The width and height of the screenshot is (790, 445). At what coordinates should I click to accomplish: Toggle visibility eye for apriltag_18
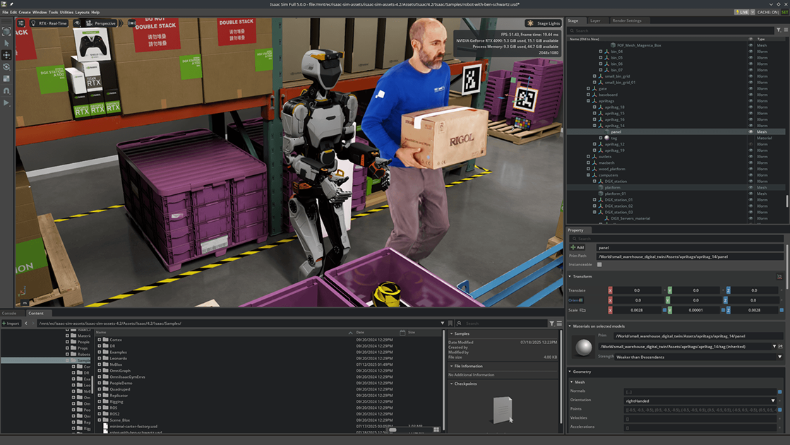click(750, 107)
